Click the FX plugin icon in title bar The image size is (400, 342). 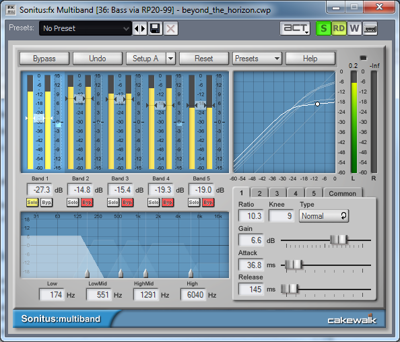[x=11, y=9]
